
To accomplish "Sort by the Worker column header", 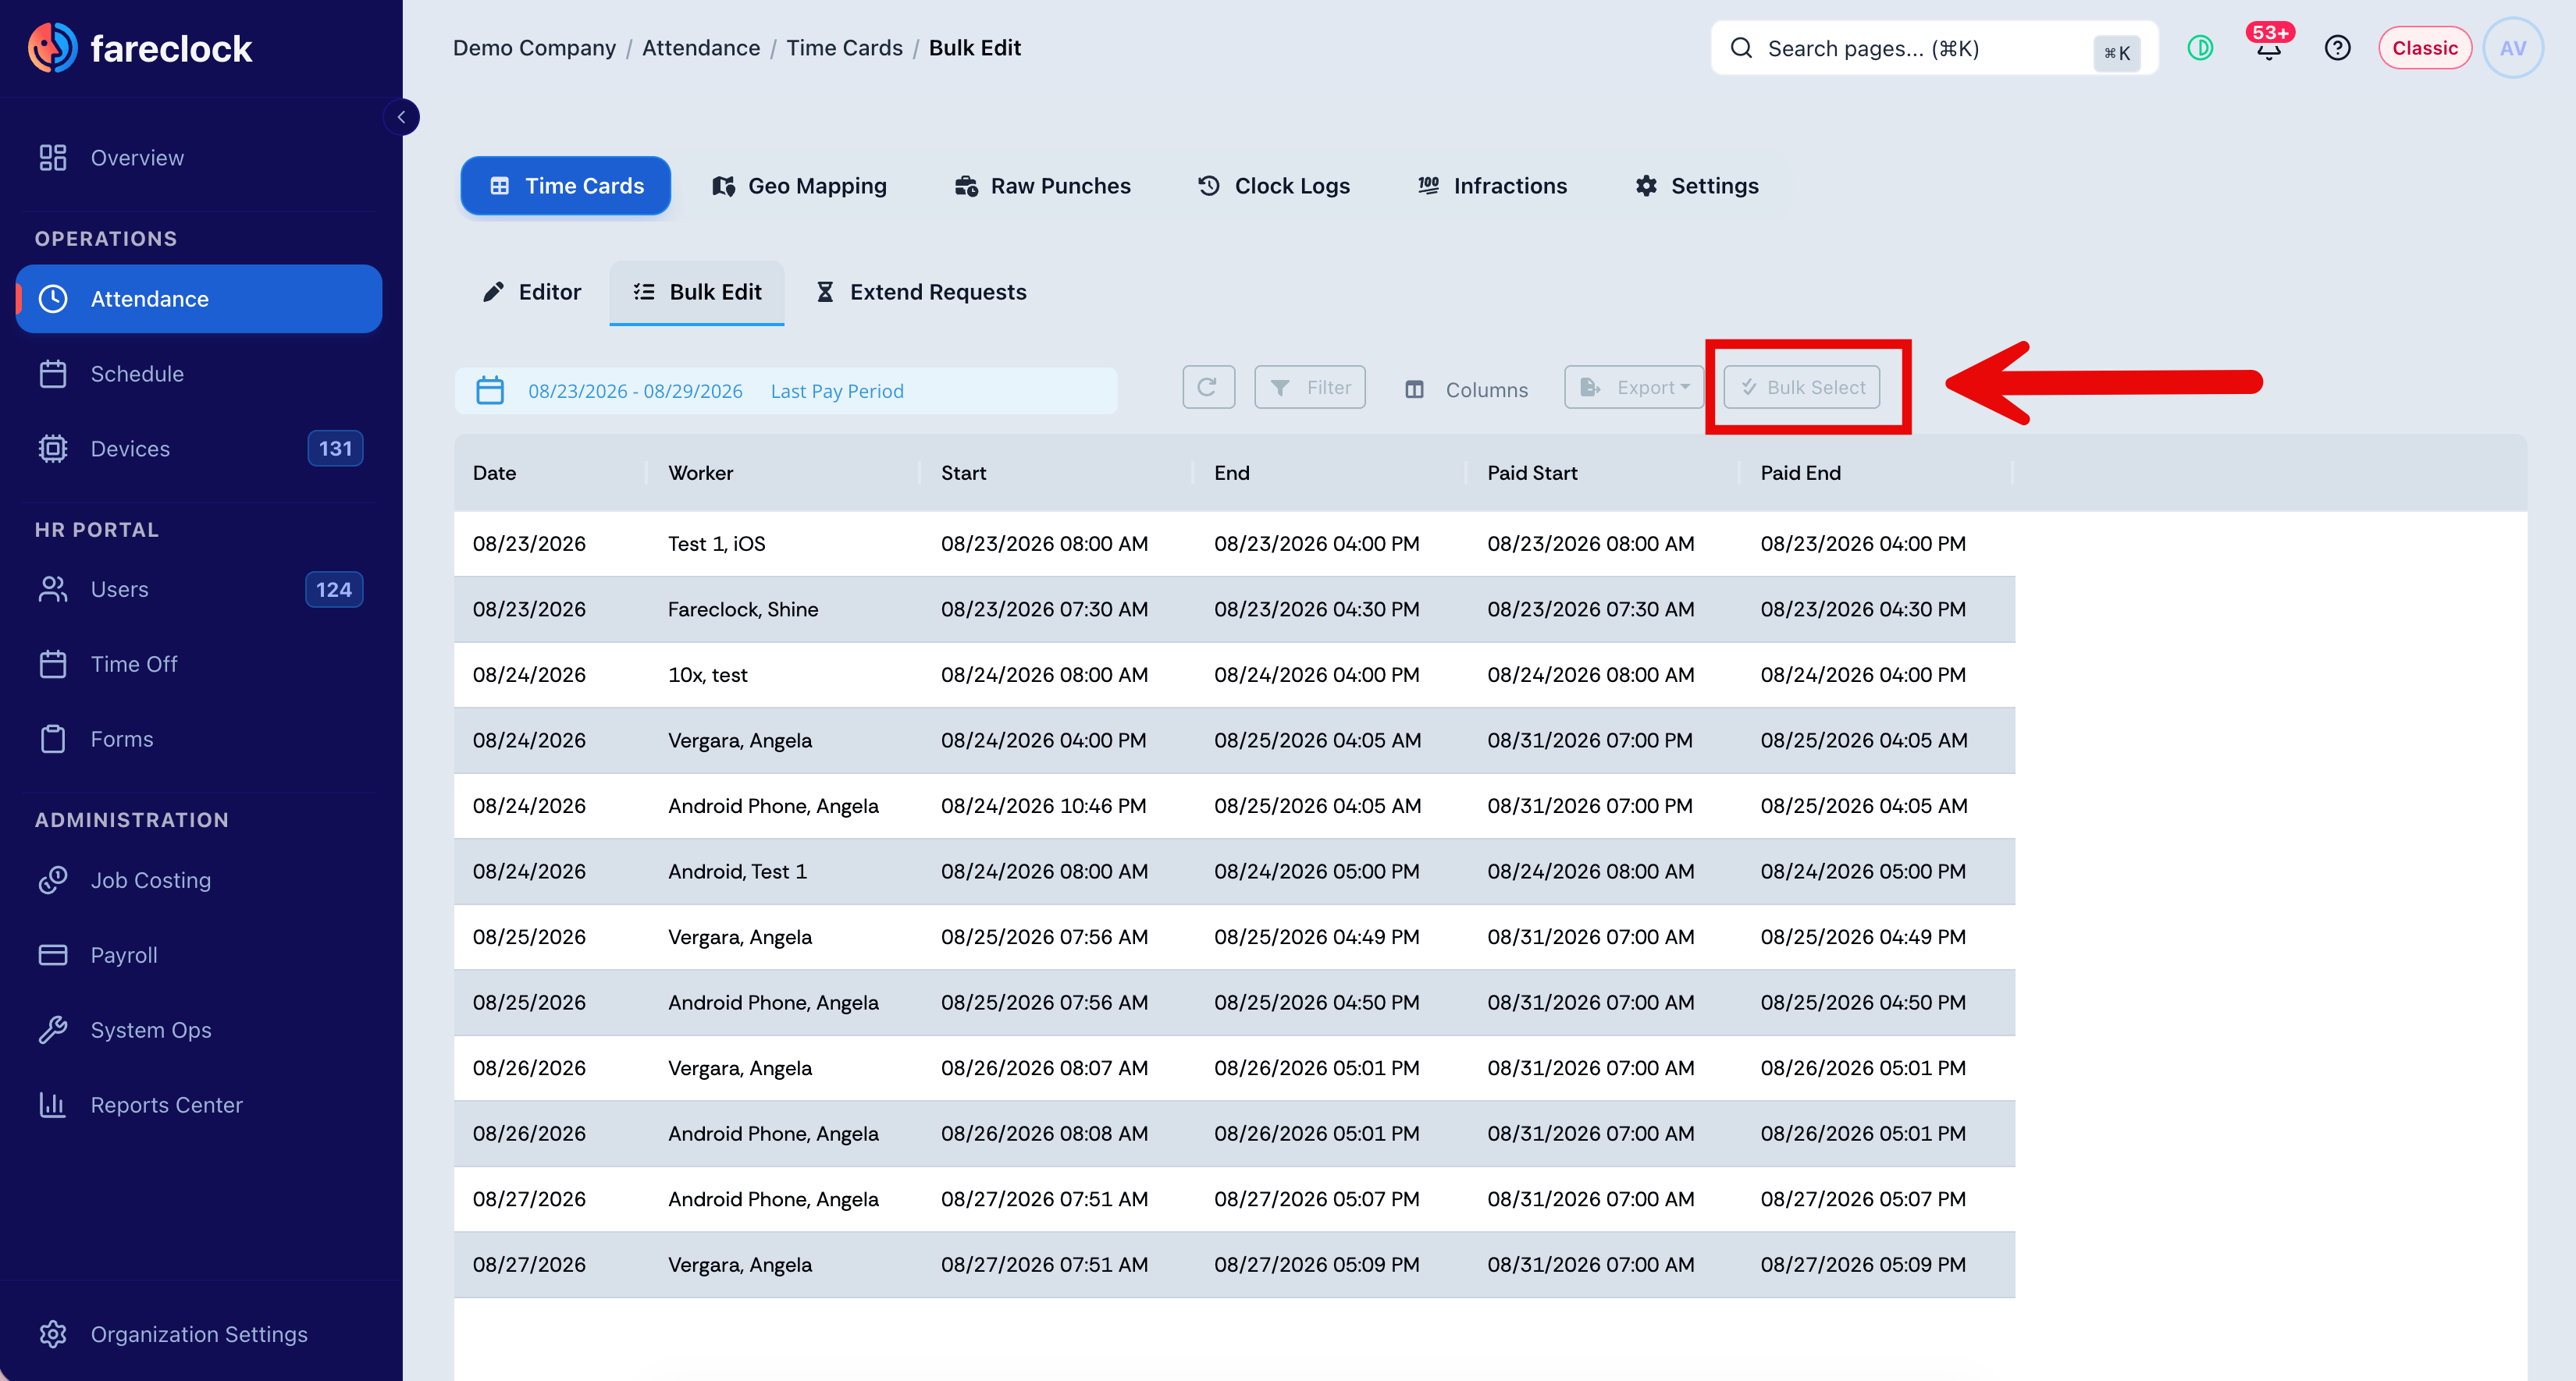I will point(700,474).
